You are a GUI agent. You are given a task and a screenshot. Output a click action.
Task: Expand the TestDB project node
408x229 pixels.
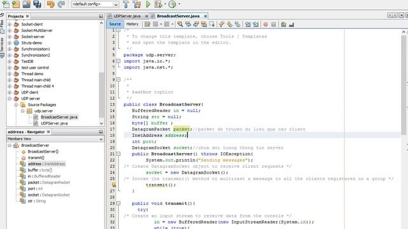[x=10, y=61]
